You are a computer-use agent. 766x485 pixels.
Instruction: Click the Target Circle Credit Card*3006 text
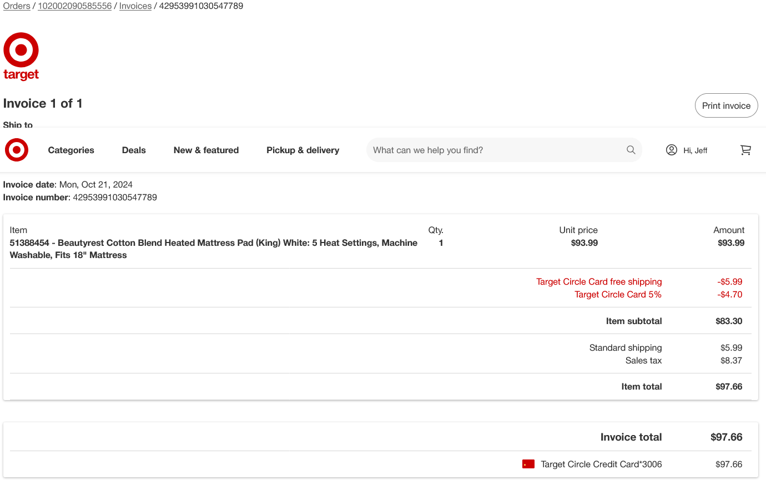click(601, 464)
